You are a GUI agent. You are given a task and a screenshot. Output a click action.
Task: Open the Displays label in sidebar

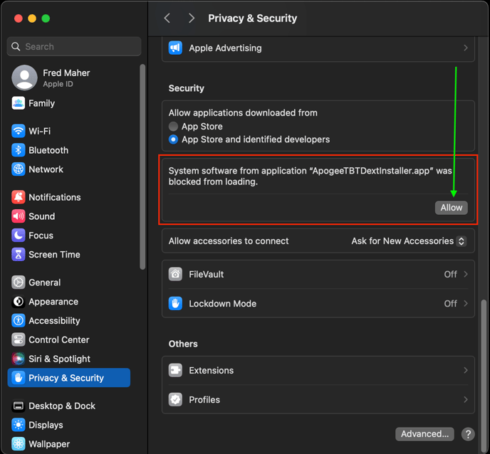coord(46,425)
